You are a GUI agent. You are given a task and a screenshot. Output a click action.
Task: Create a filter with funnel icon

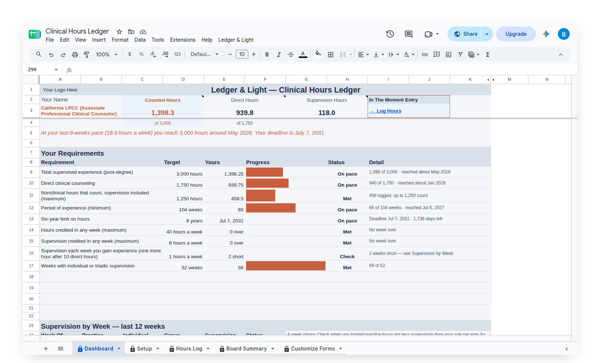460,55
